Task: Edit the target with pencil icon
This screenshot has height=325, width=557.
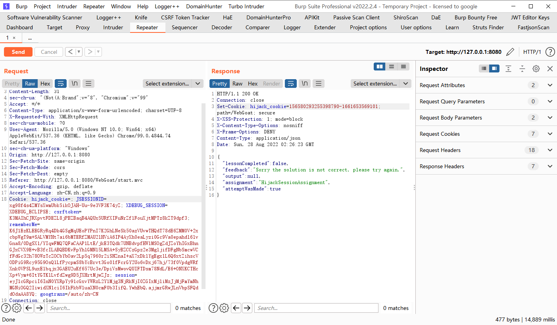Action: coord(510,52)
